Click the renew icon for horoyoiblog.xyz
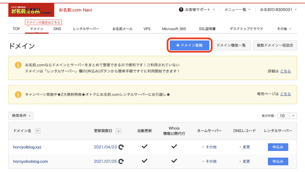 (x=121, y=147)
